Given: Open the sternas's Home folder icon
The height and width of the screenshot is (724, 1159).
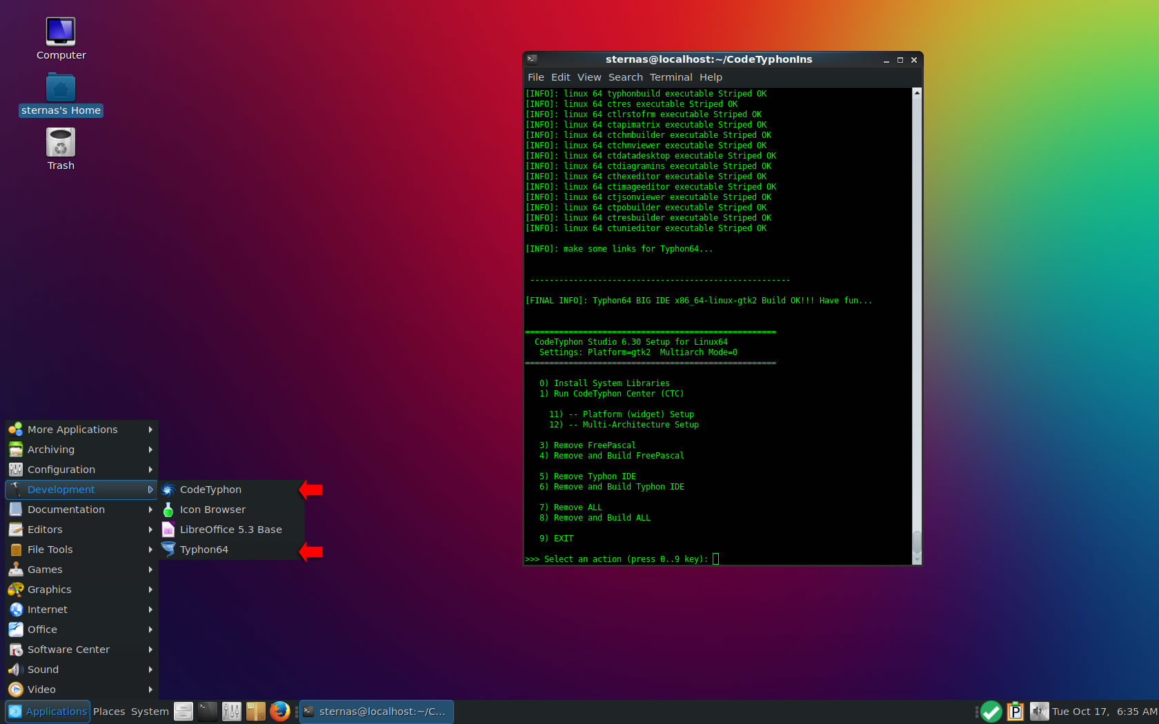Looking at the screenshot, I should (x=61, y=95).
